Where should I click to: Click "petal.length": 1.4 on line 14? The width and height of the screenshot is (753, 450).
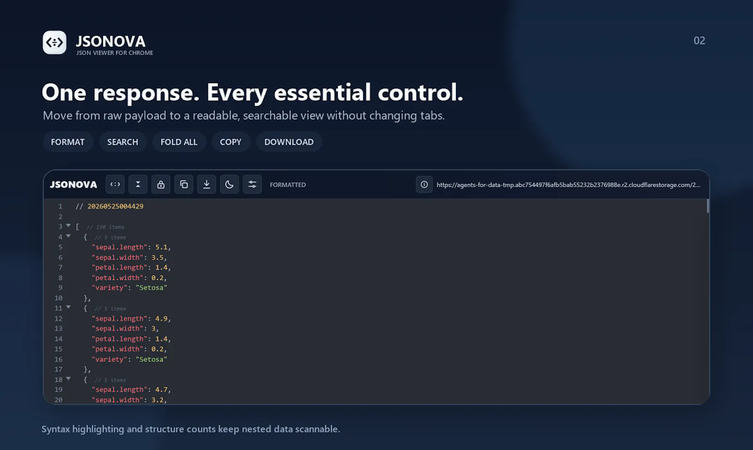coord(131,339)
